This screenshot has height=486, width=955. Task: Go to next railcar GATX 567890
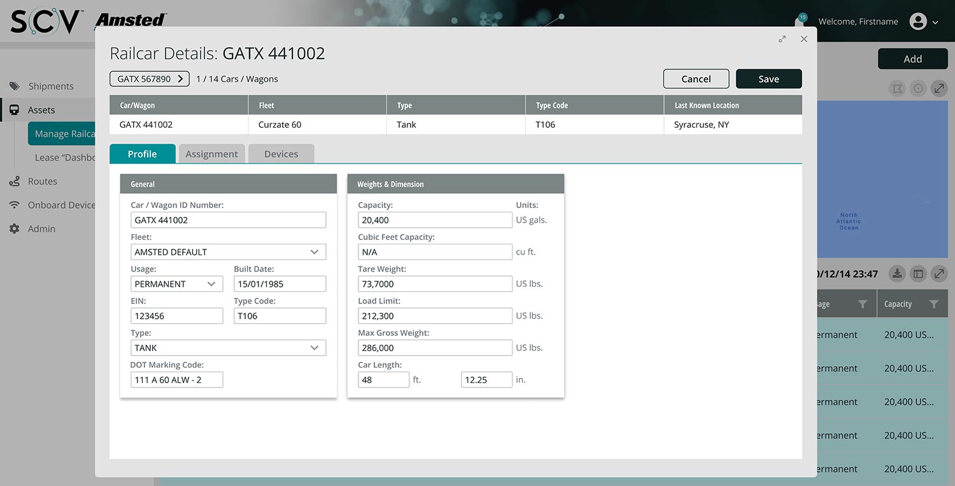[x=150, y=79]
